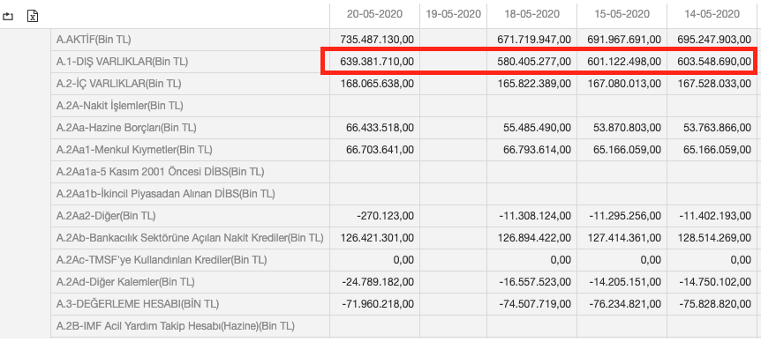
Task: Select the 19-05-2020 column header
Action: point(453,14)
